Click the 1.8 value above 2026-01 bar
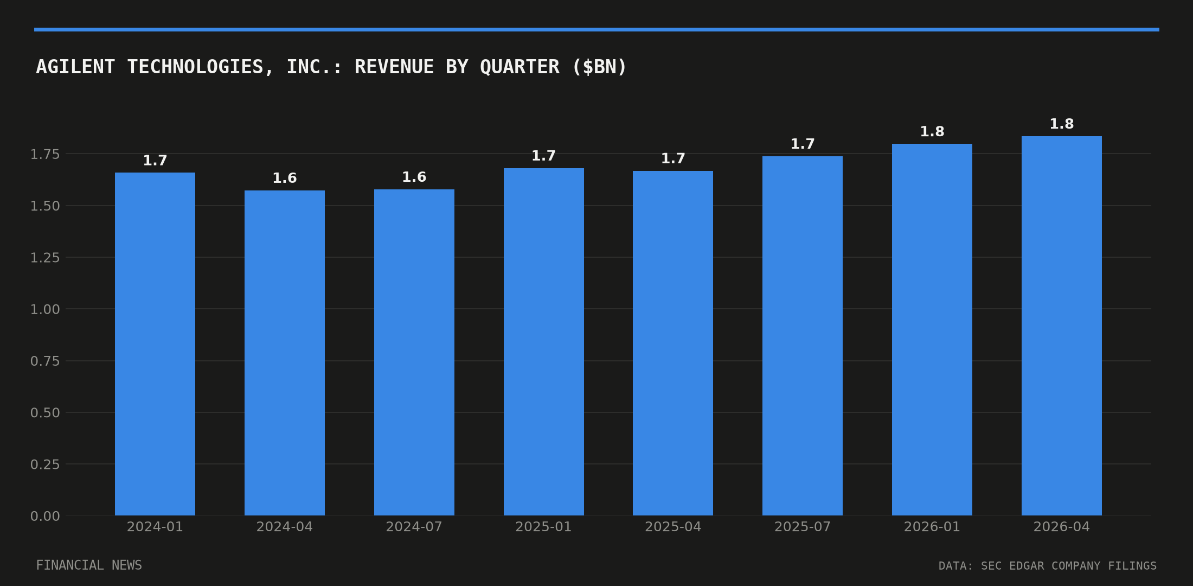The width and height of the screenshot is (1193, 586). point(932,132)
